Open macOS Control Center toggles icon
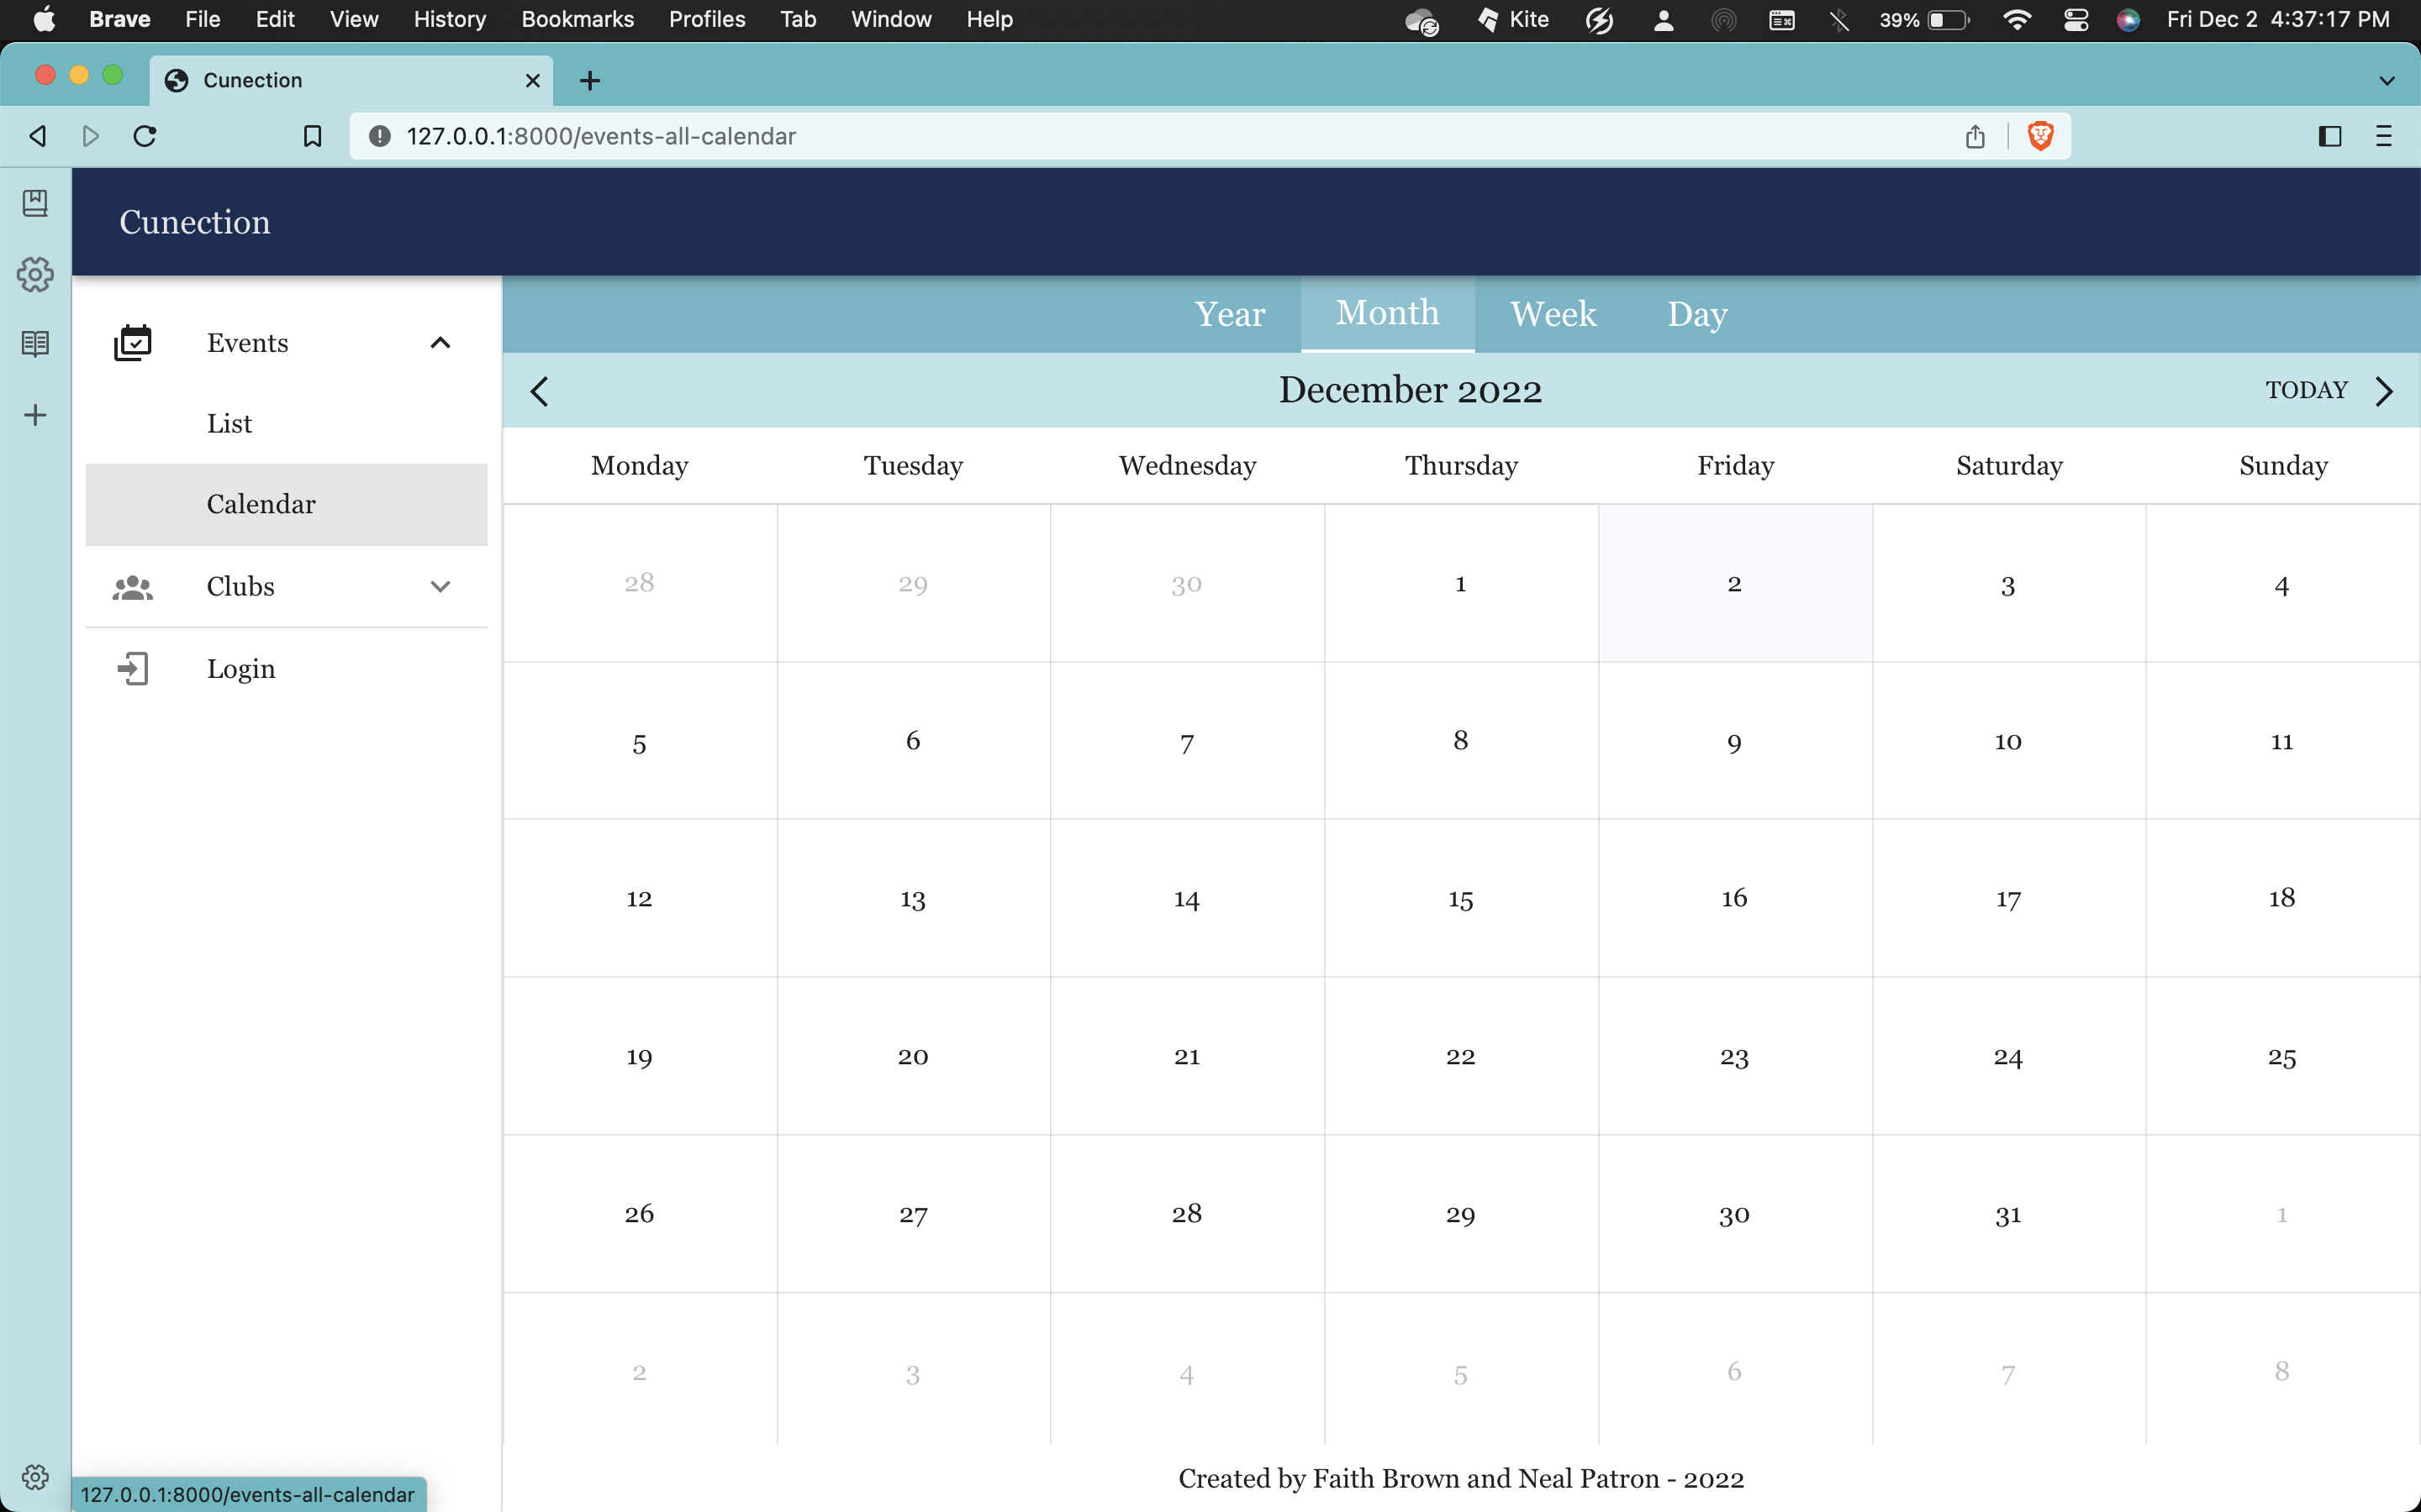 [2076, 20]
